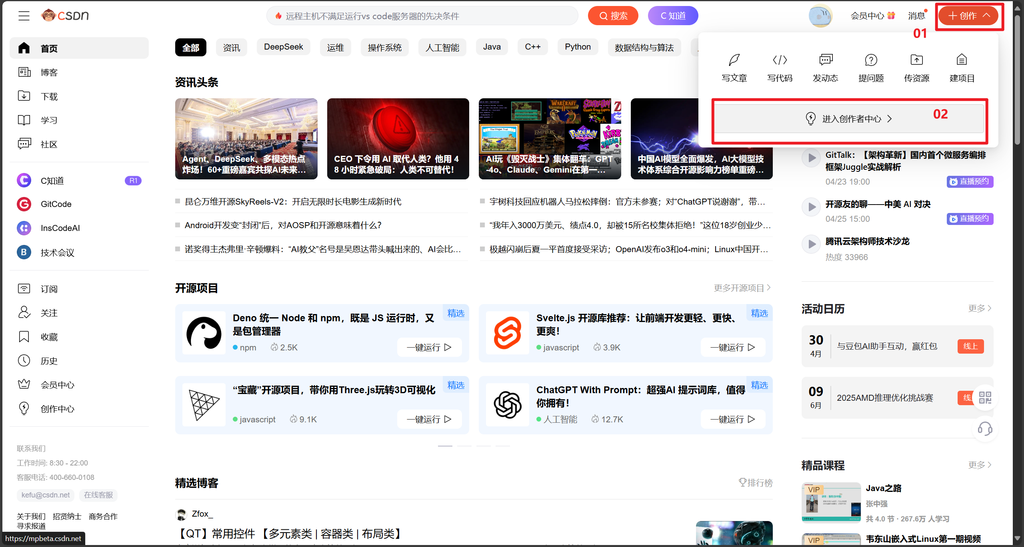Image resolution: width=1024 pixels, height=547 pixels.
Task: Click the floating headset customer service icon
Action: coord(984,429)
